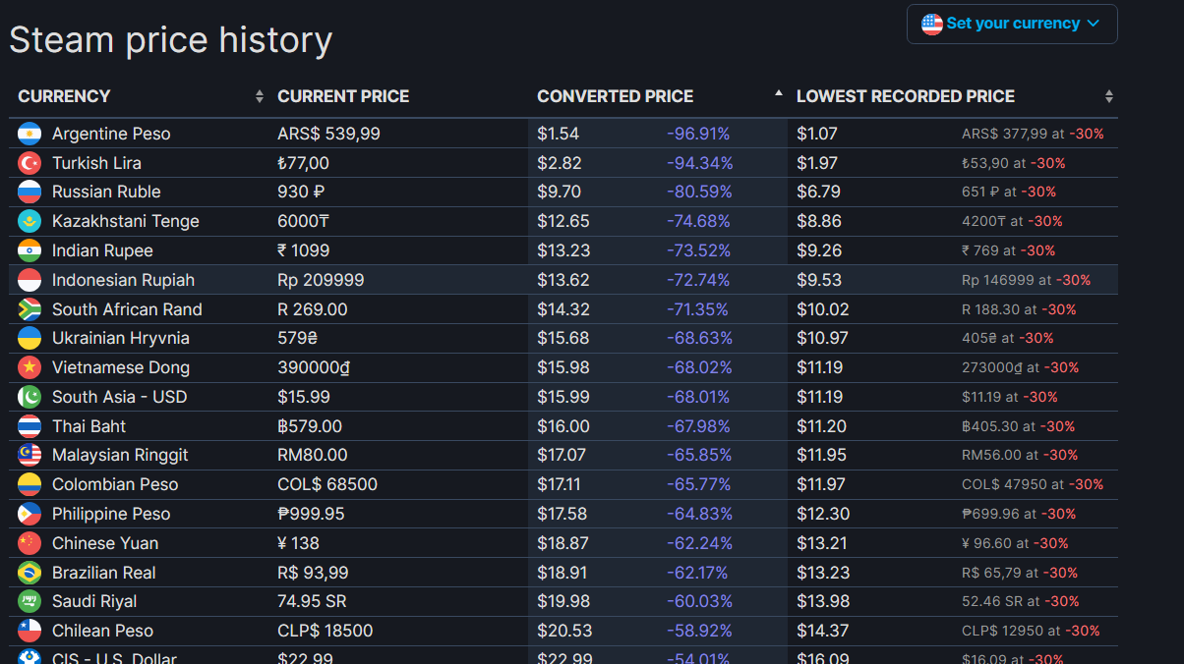Click the South African flag icon

30,309
